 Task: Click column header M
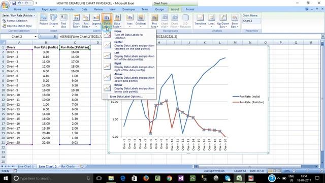(235, 43)
